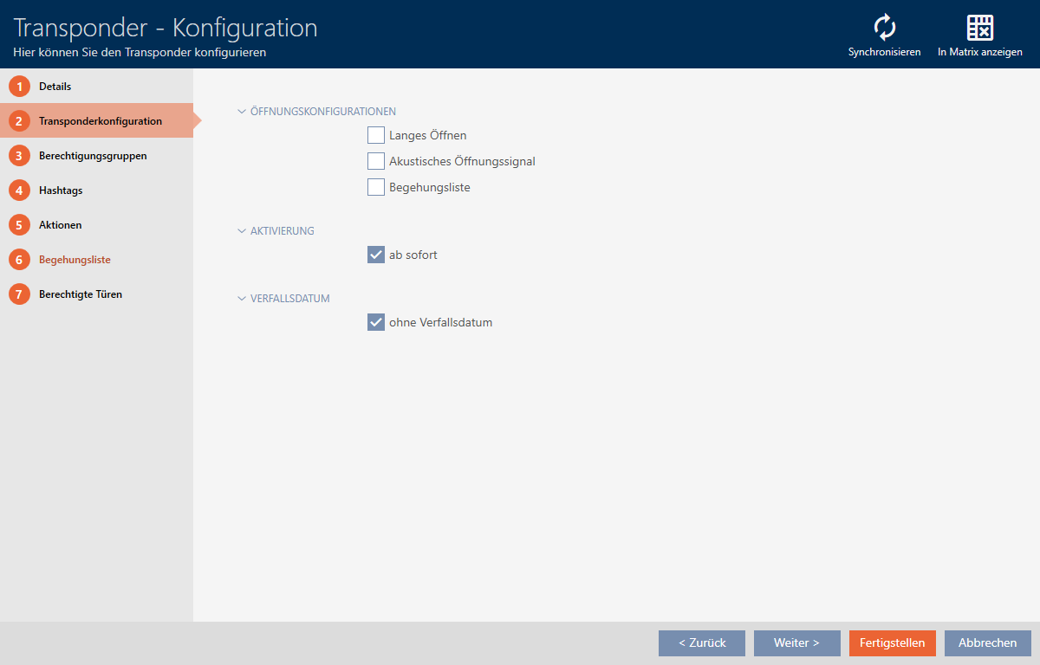Check Akustisches Öffnungssignal option
The width and height of the screenshot is (1040, 665).
point(376,161)
